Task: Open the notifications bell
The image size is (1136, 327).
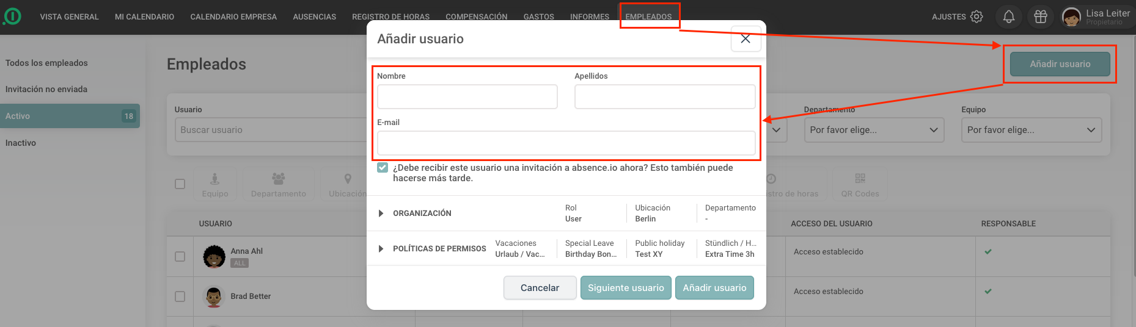Action: 1009,16
